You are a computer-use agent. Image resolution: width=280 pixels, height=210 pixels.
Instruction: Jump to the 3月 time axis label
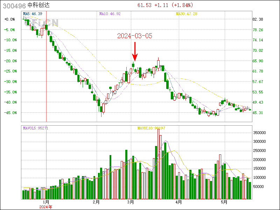pos(131,202)
